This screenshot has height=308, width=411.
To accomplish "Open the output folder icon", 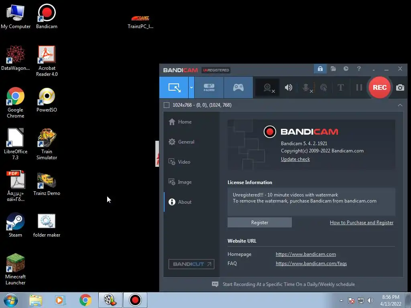I will [x=333, y=69].
